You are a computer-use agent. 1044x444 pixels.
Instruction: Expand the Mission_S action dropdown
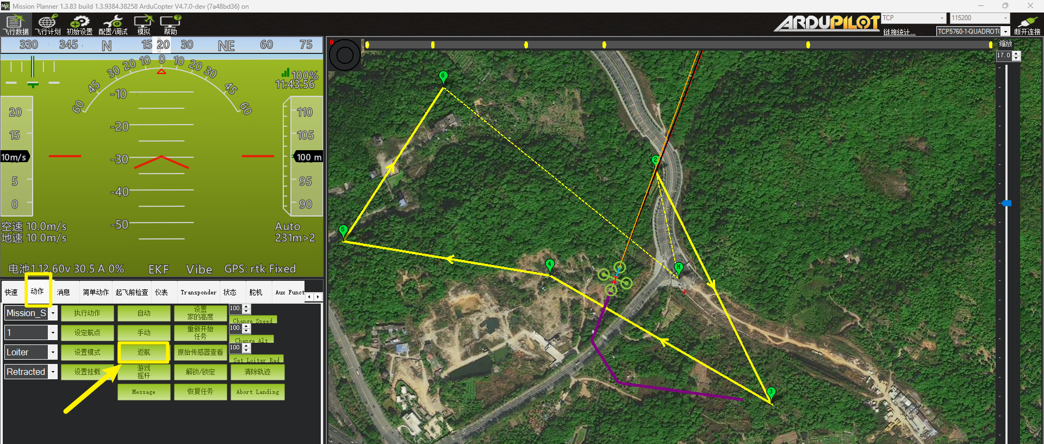tap(53, 313)
